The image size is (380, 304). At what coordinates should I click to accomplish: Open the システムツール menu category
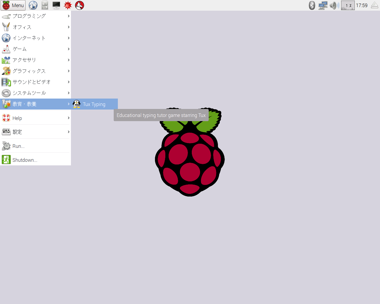click(x=36, y=93)
